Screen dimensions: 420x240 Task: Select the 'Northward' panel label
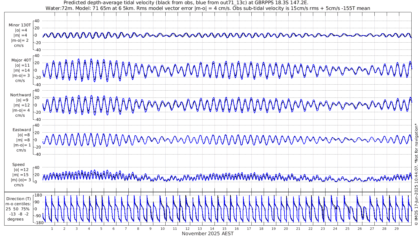tap(20, 95)
